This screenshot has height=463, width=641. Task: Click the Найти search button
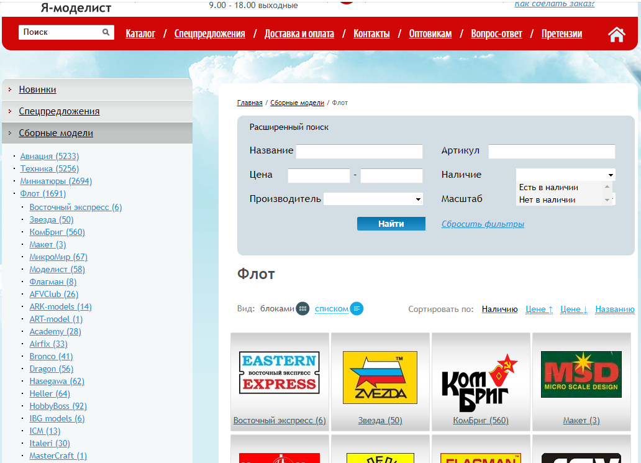point(391,223)
